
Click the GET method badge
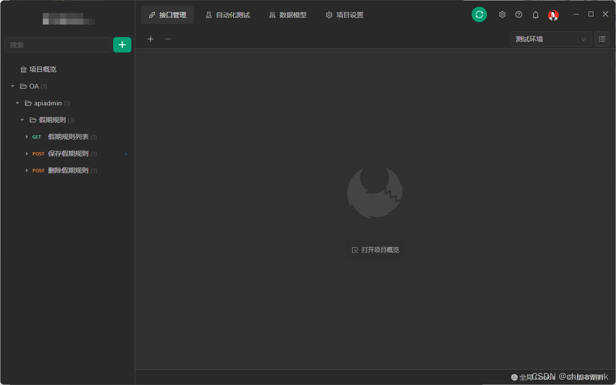37,137
